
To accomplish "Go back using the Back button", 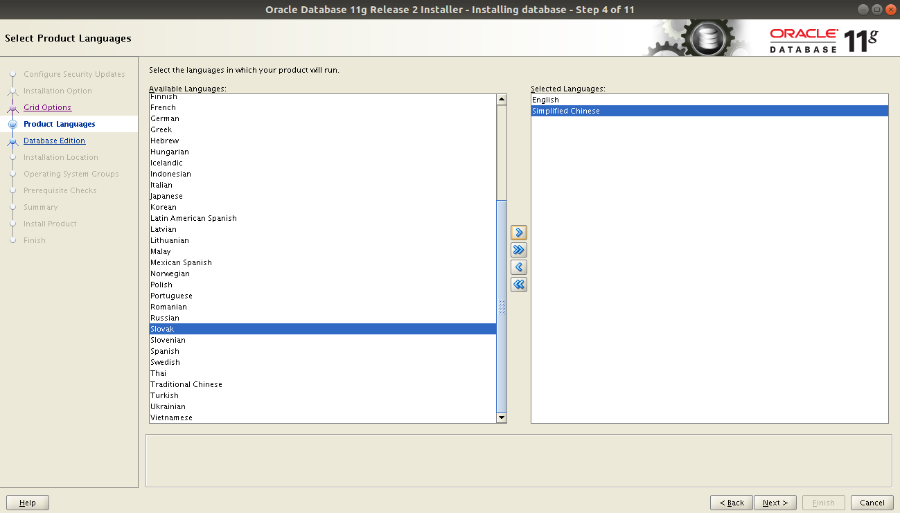I will (731, 502).
